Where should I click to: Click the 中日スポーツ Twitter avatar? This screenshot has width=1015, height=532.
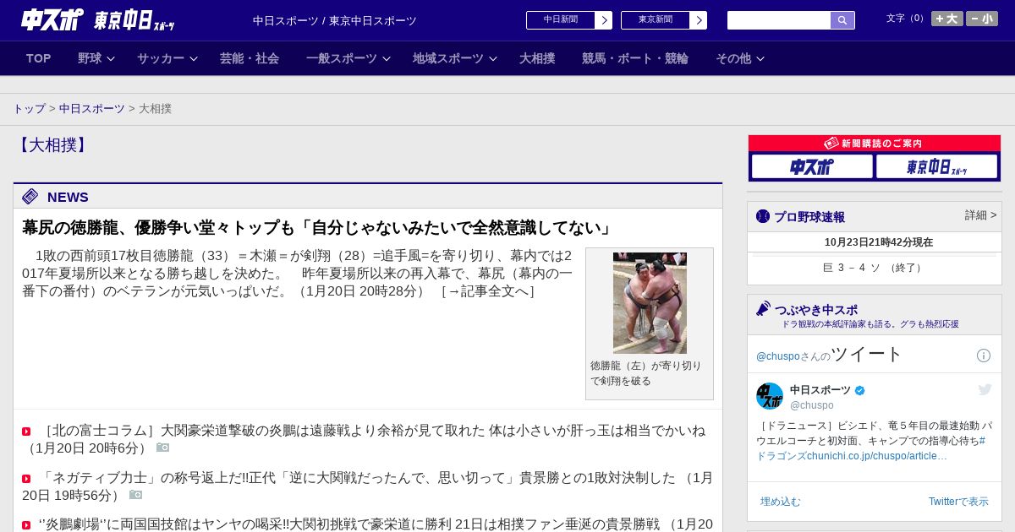pyautogui.click(x=770, y=396)
